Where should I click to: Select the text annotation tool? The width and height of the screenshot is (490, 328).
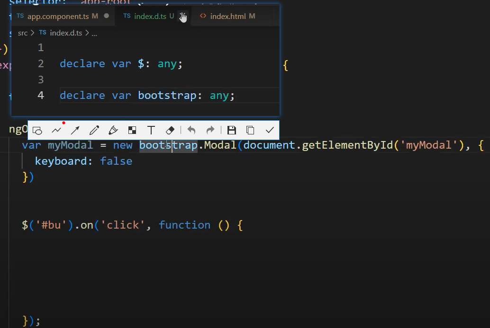(151, 130)
